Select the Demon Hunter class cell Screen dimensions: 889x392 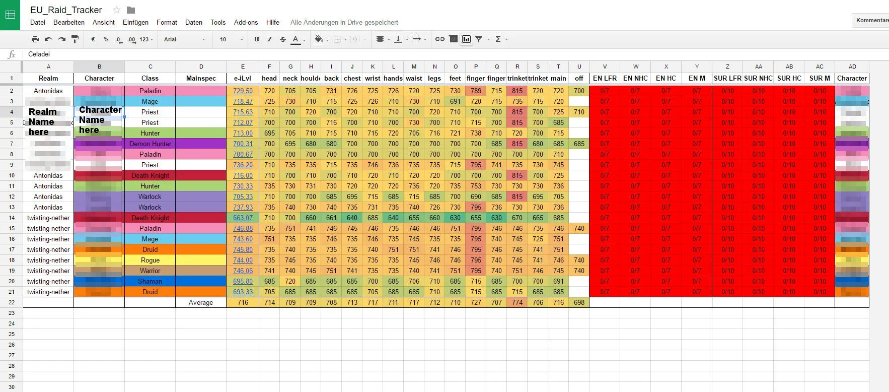point(150,144)
